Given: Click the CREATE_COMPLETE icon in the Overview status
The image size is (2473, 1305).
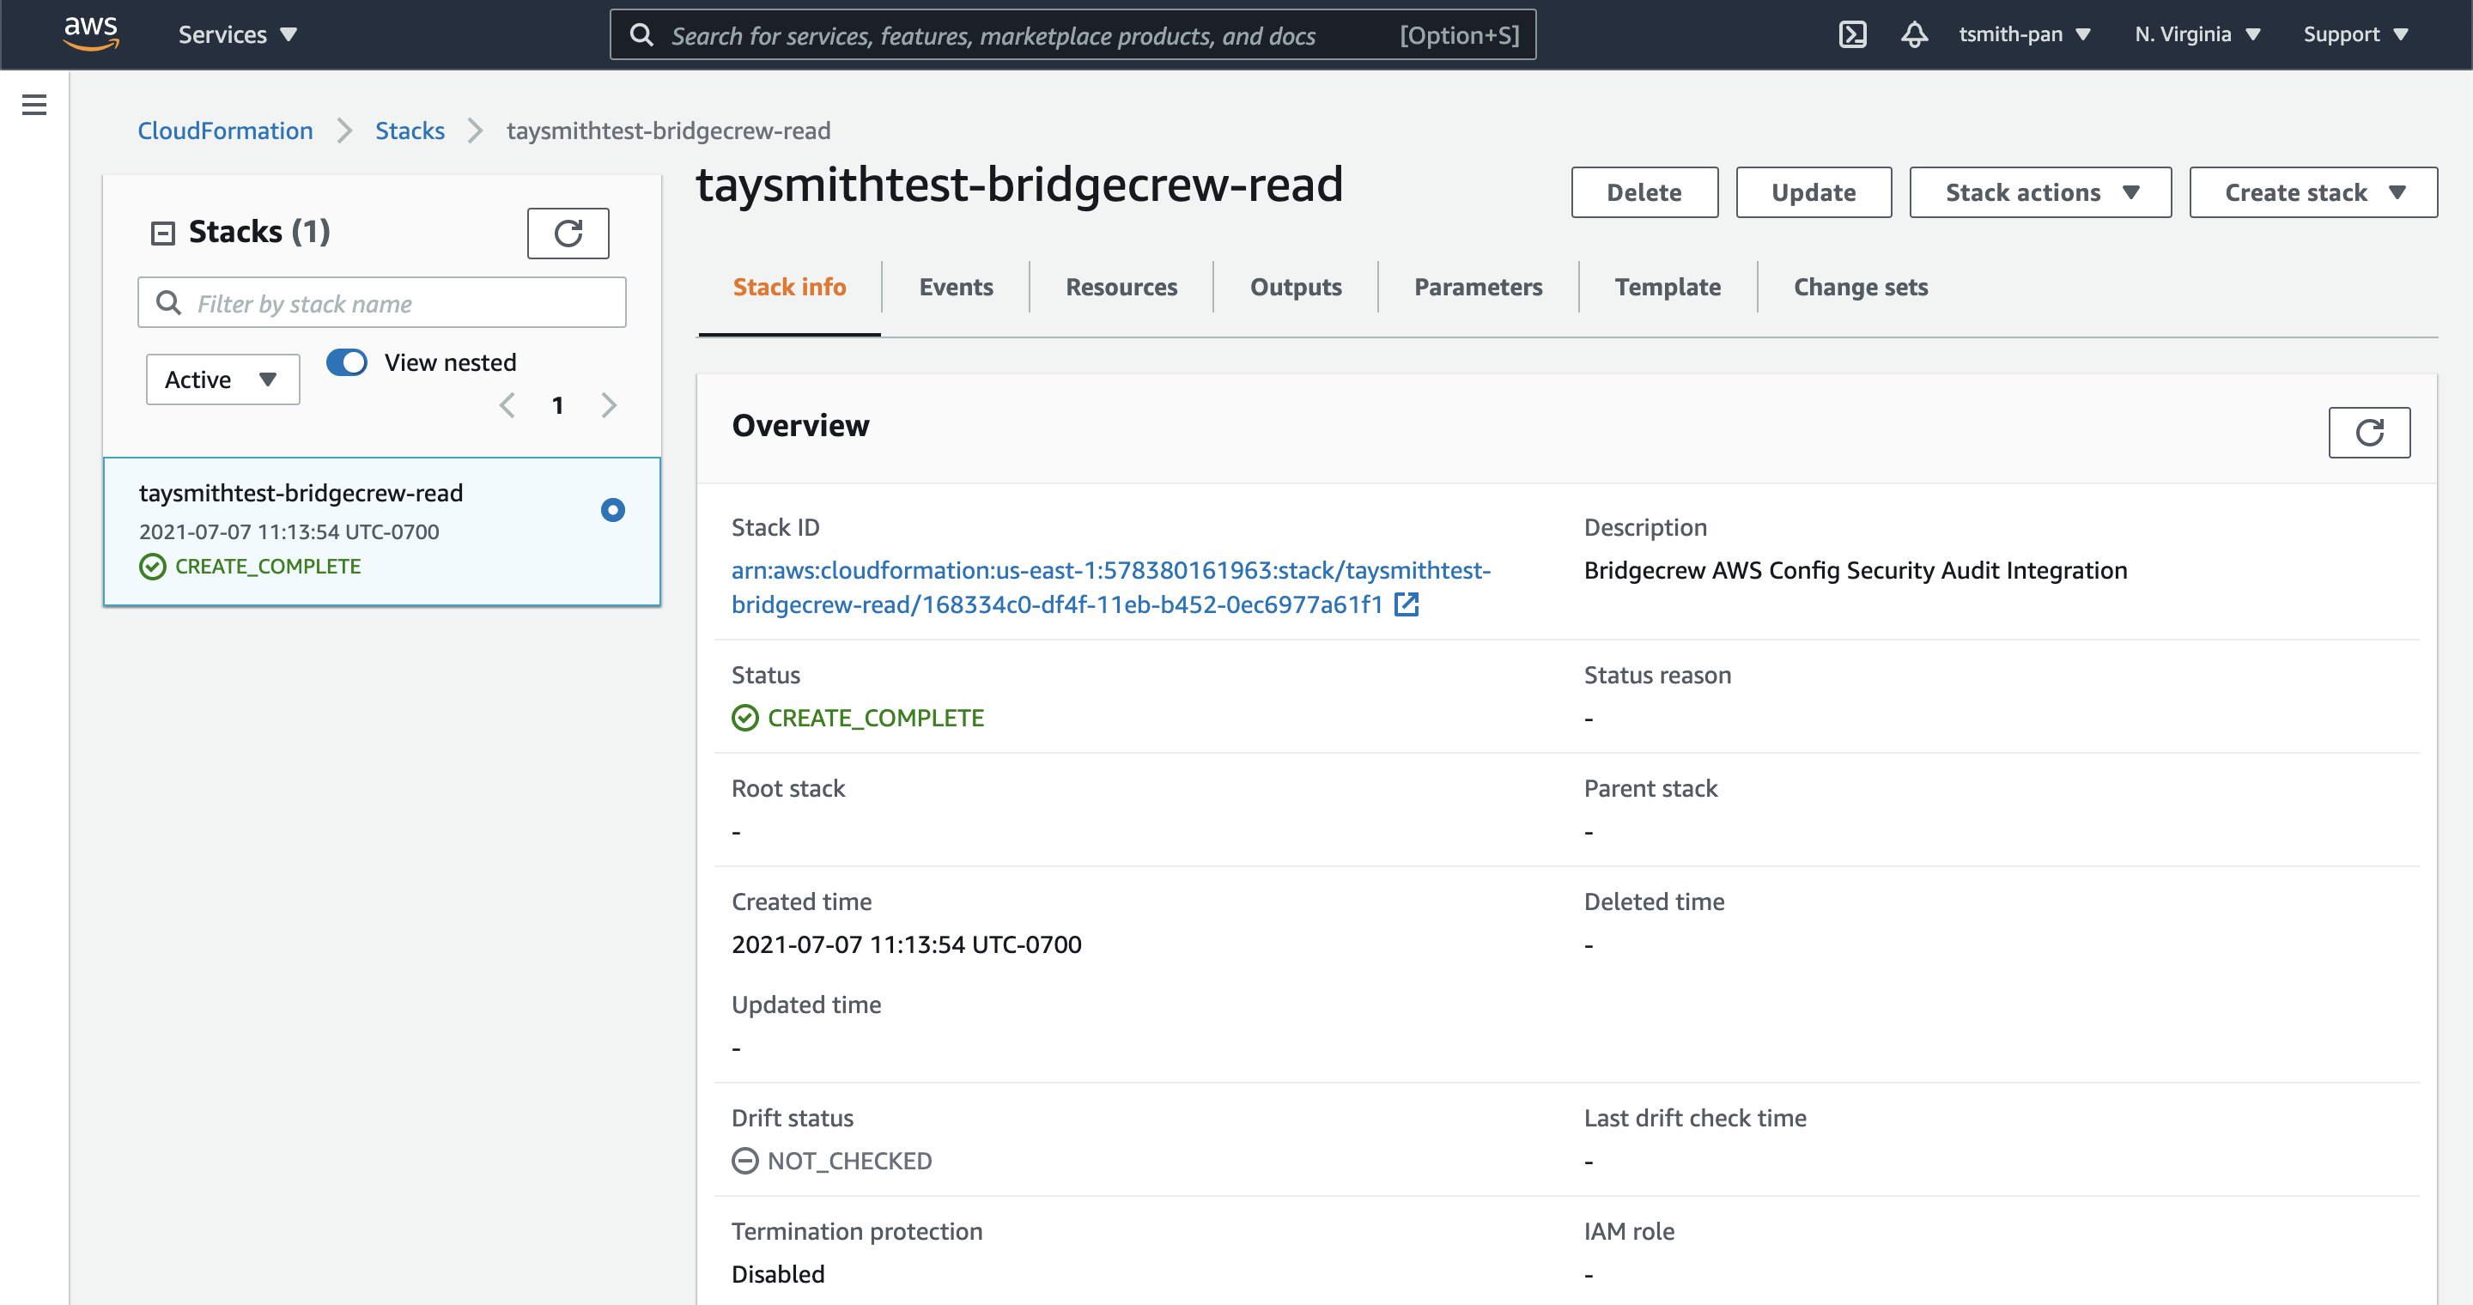Looking at the screenshot, I should click(x=745, y=718).
